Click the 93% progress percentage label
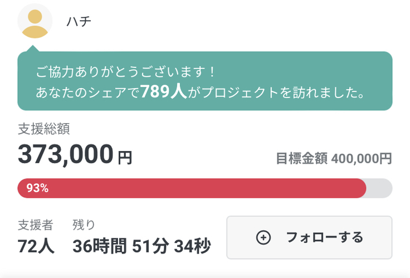 coord(37,188)
